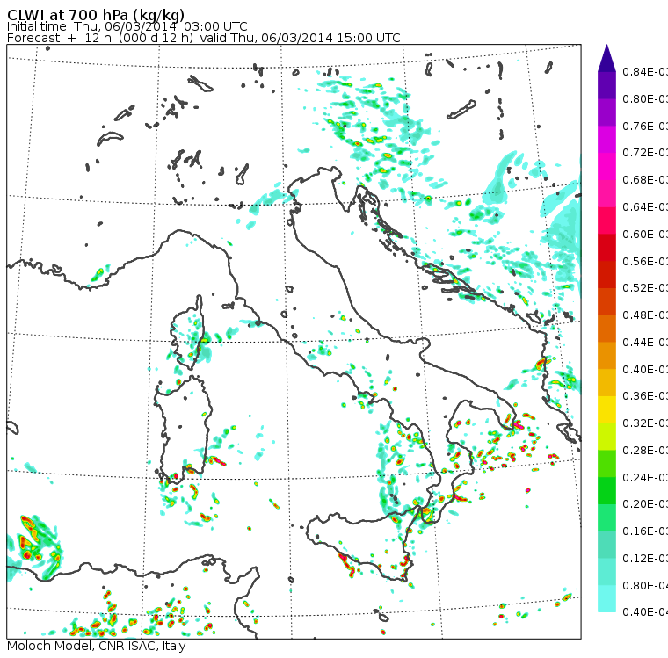Select the orange band between 0.44E and 0.48E
Viewport: 668px width, 658px height.
[x=606, y=329]
